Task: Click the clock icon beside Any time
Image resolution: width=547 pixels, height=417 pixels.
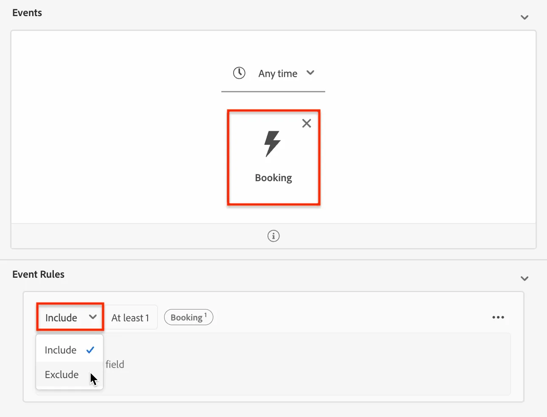Action: click(239, 73)
